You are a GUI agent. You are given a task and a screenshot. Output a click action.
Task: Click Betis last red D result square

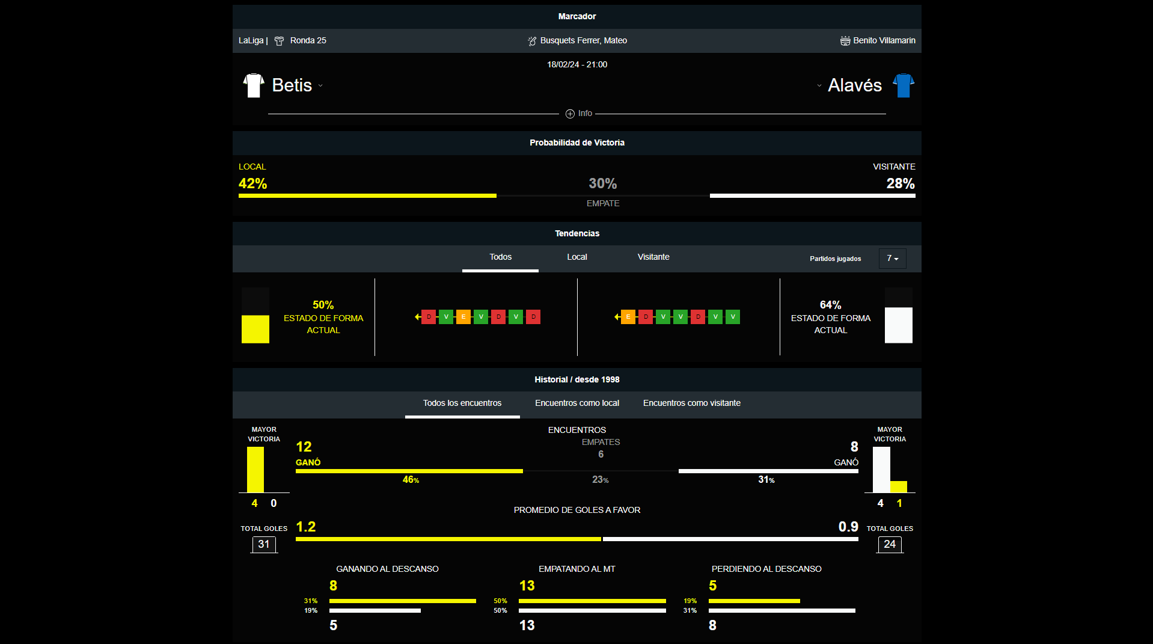tap(533, 317)
